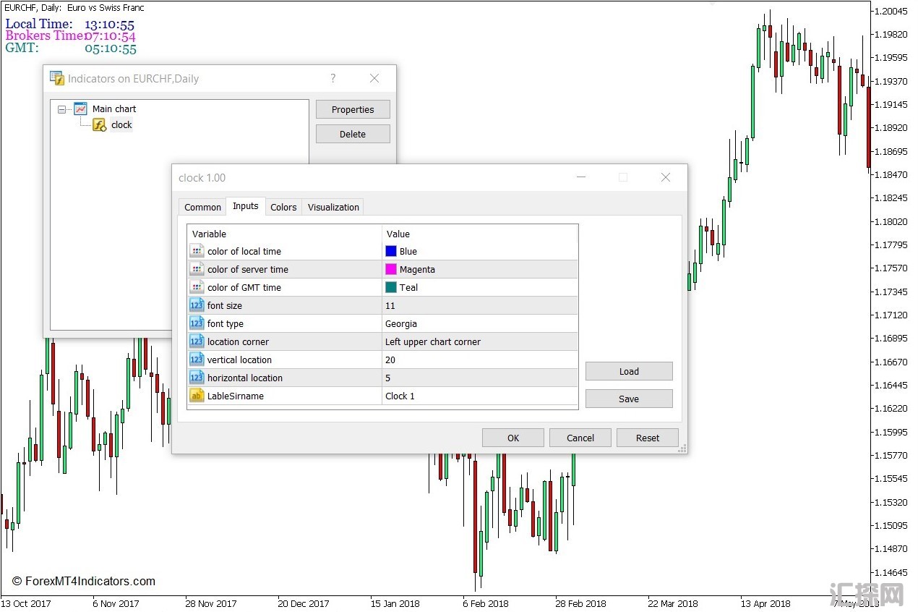This screenshot has width=918, height=612.
Task: Click icon beside vertical location row
Action: (x=197, y=360)
